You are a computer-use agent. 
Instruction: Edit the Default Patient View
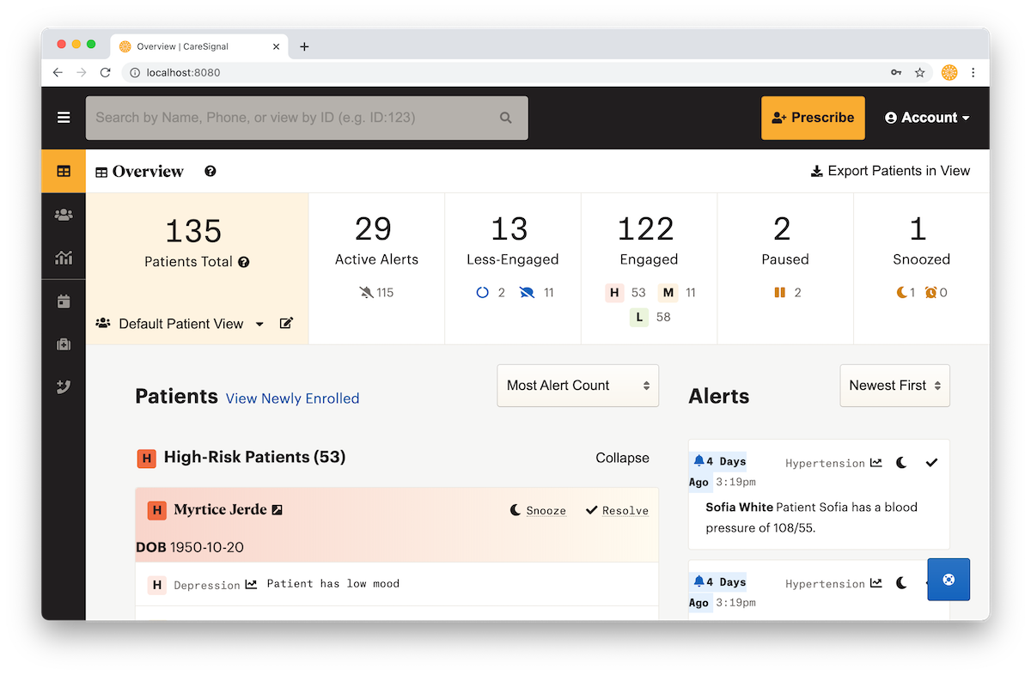tap(286, 324)
